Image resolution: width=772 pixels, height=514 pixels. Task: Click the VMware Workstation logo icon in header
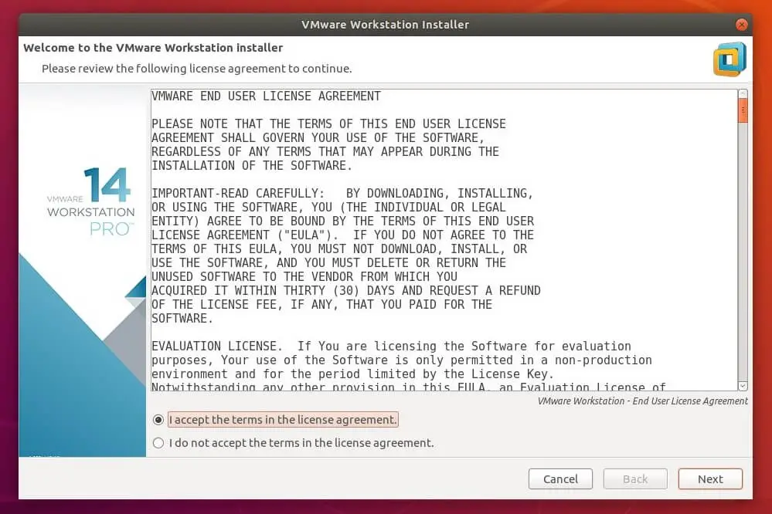pos(729,59)
